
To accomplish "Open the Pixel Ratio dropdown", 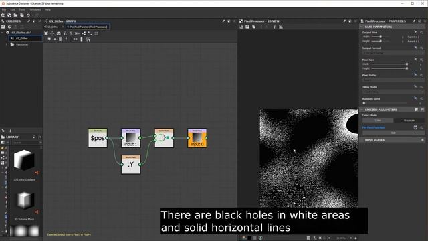I will click(393, 80).
